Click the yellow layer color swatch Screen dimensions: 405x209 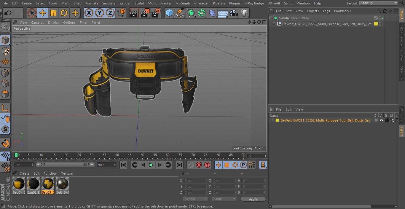coord(277,120)
